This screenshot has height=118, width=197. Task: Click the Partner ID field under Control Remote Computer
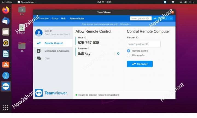pos(144,44)
